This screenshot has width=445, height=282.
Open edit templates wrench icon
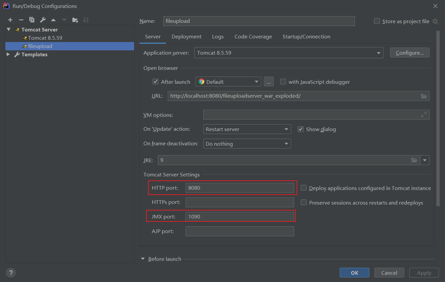point(43,20)
